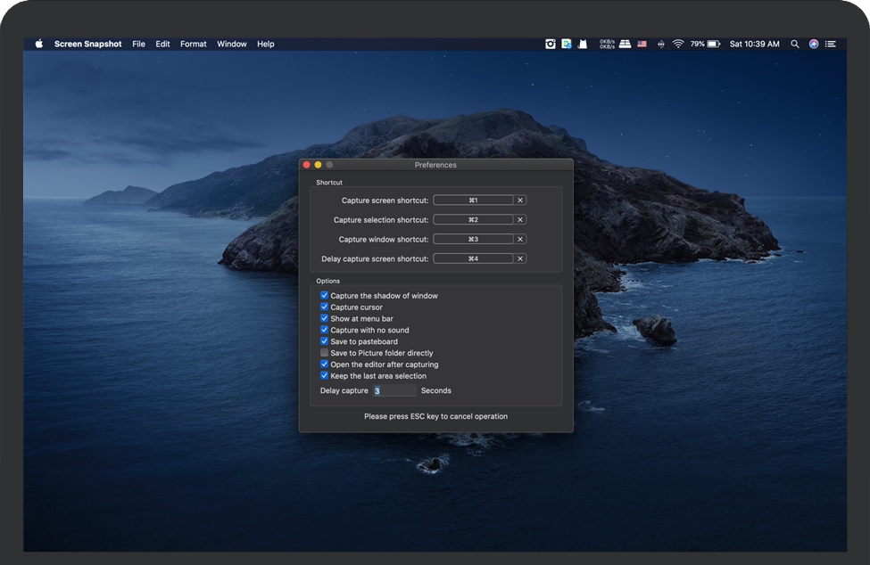Open the Screen Snapshot camera menu bar icon
Screen dimensions: 870x565
click(x=550, y=43)
